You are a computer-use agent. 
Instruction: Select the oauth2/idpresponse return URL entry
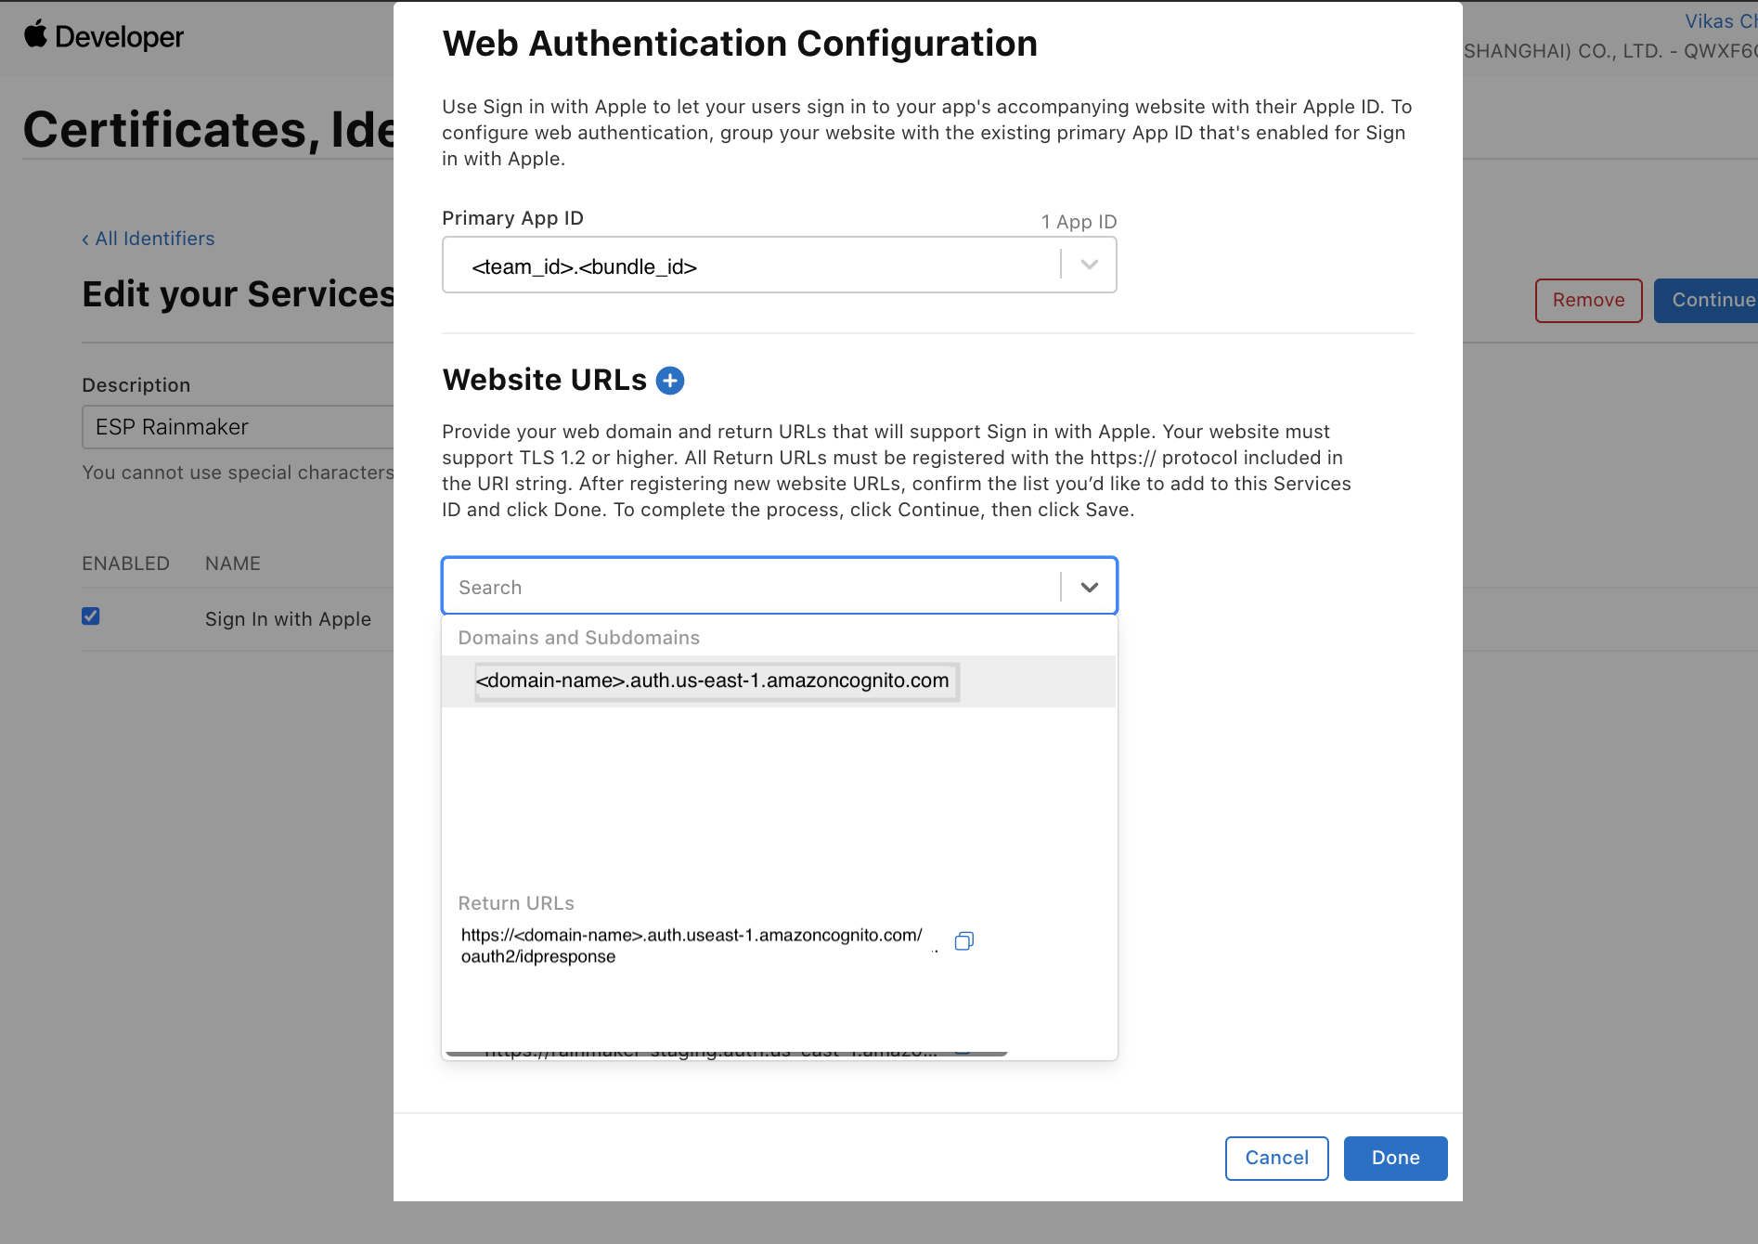(692, 945)
